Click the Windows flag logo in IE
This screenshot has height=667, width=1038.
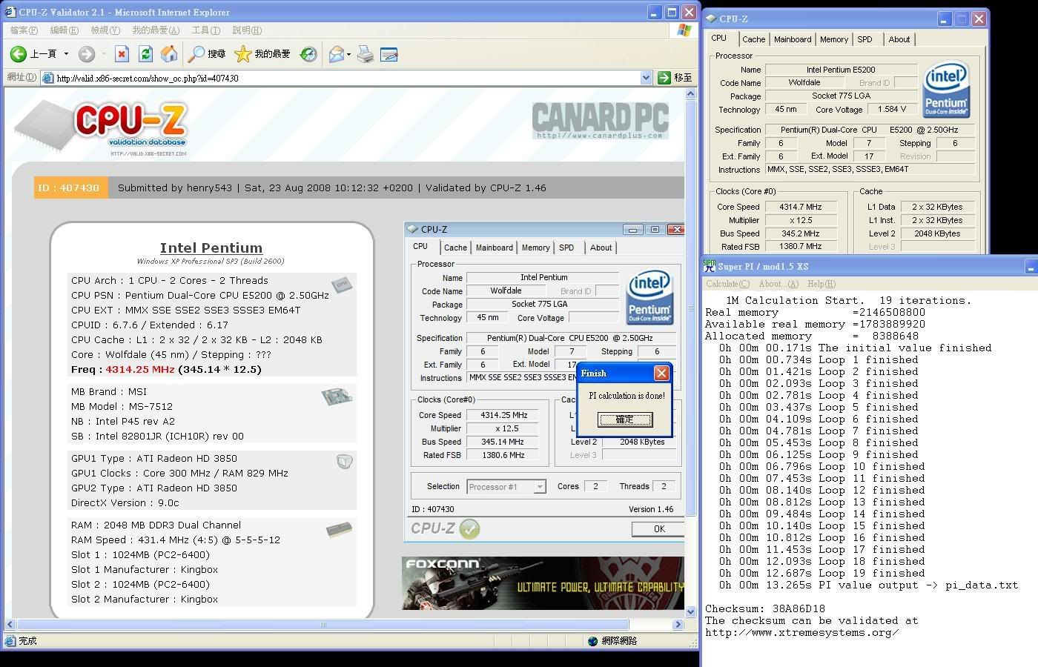684,30
